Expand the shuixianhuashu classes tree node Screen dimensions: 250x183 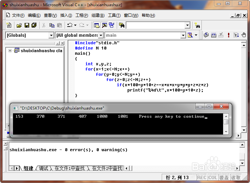tap(10, 51)
